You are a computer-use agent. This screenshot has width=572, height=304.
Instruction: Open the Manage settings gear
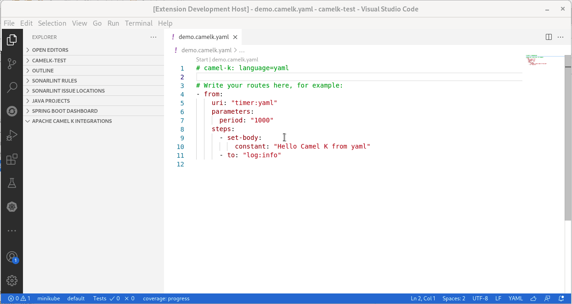(11, 281)
